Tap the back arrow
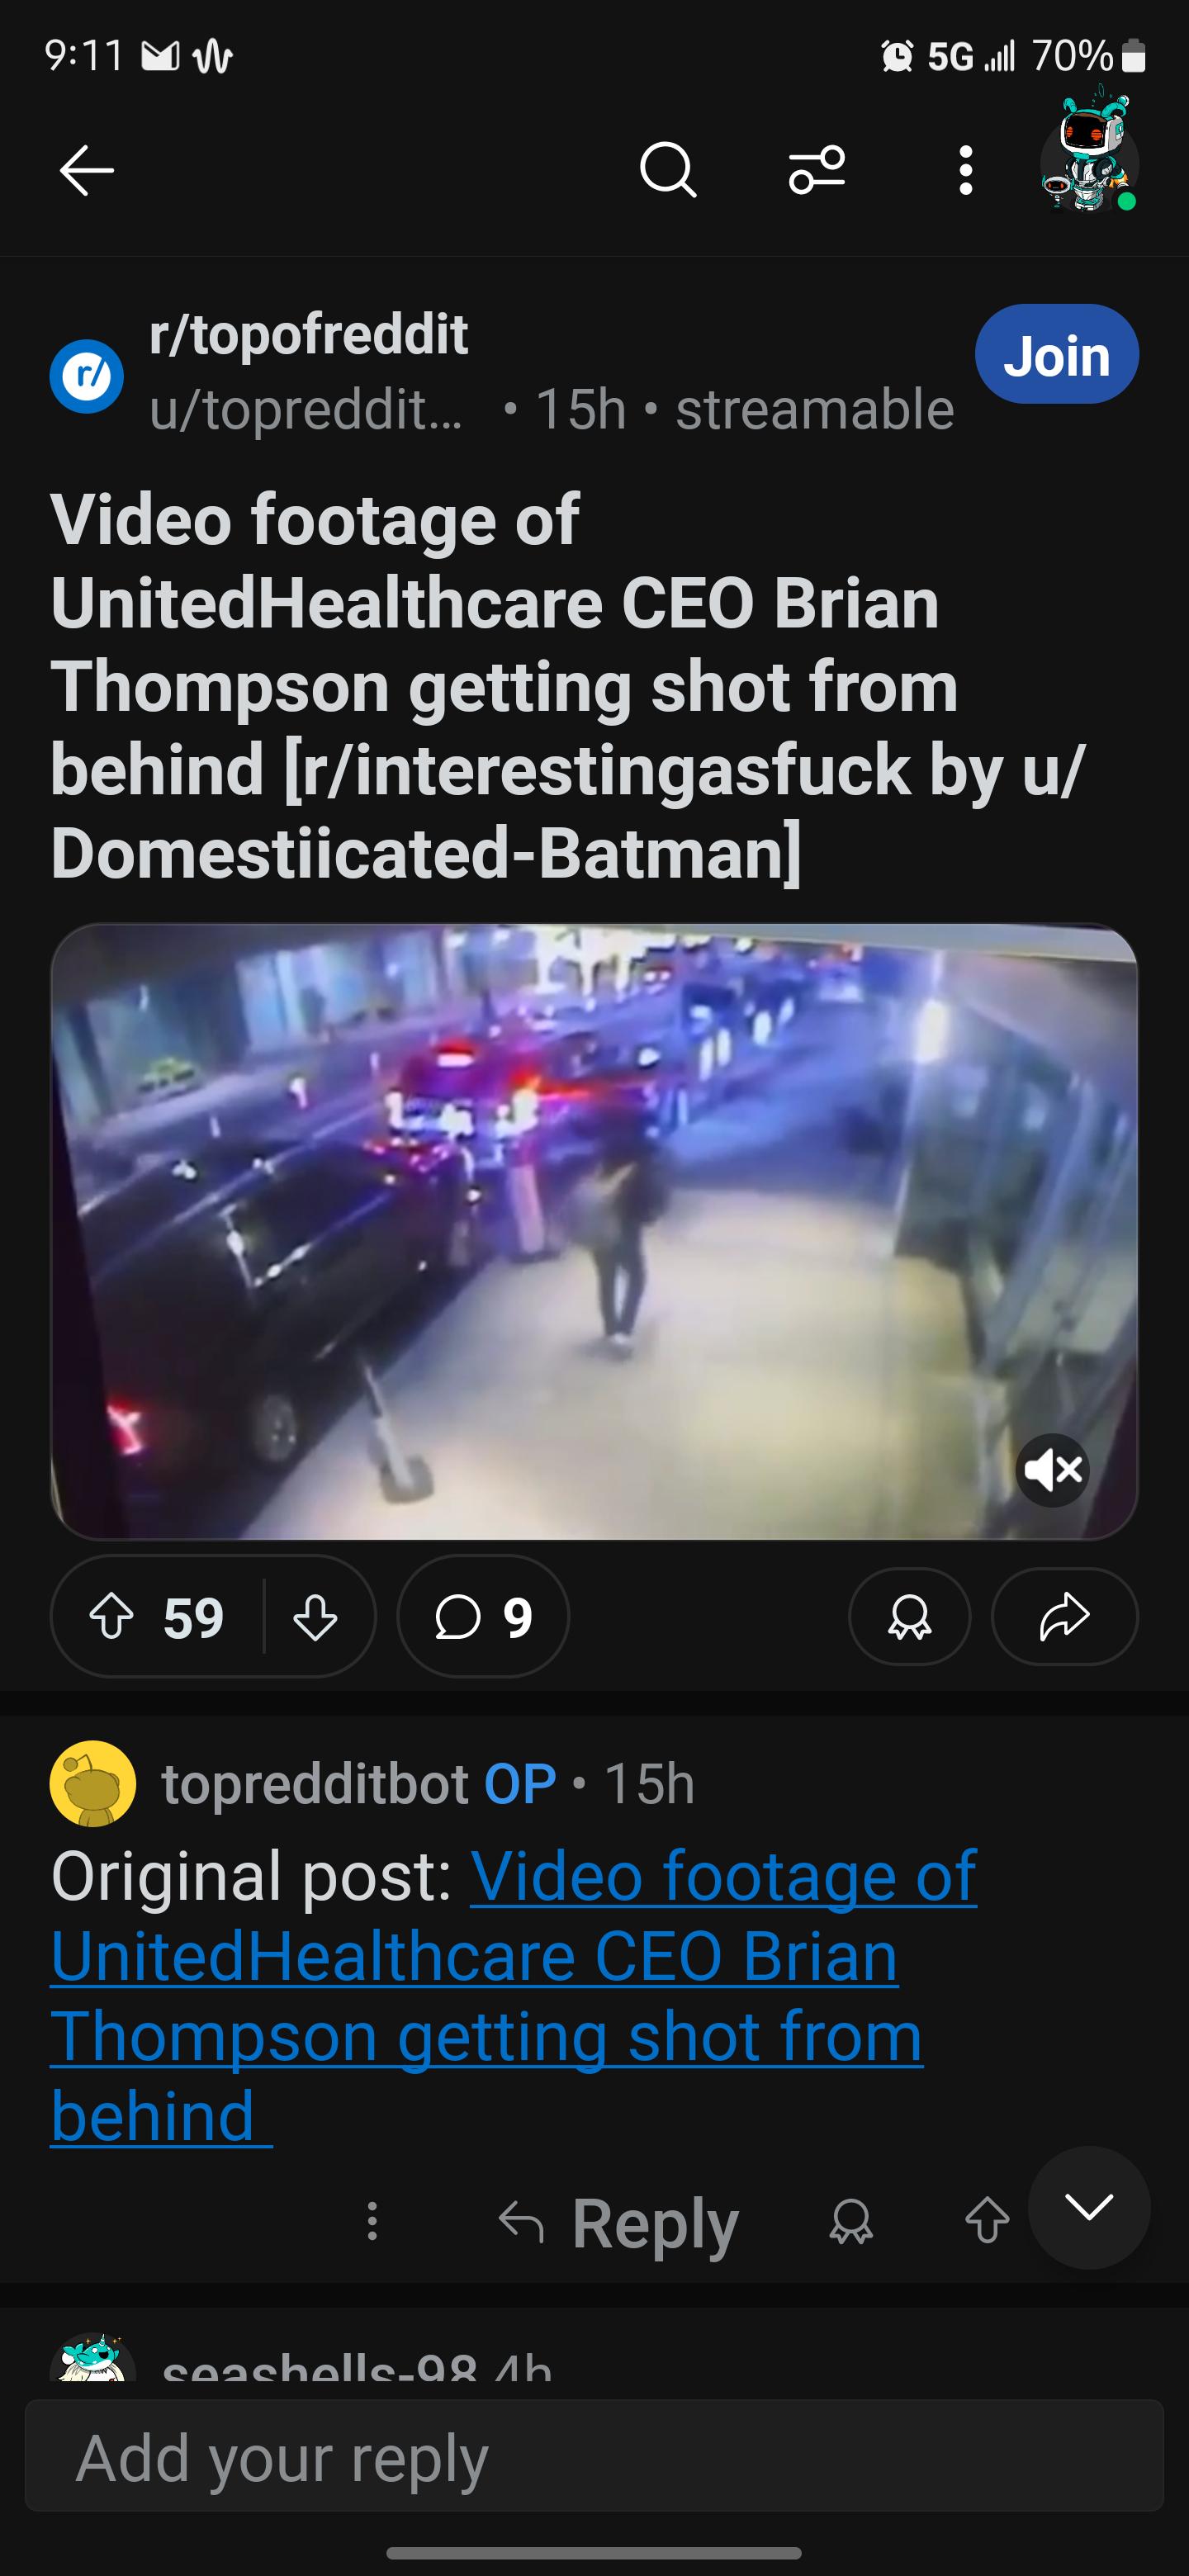Screen dimensions: 1189x2576 click(86, 170)
